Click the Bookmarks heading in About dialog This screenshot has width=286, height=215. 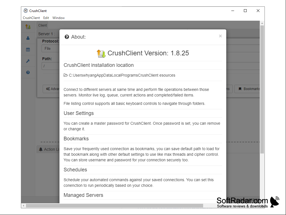click(76, 139)
